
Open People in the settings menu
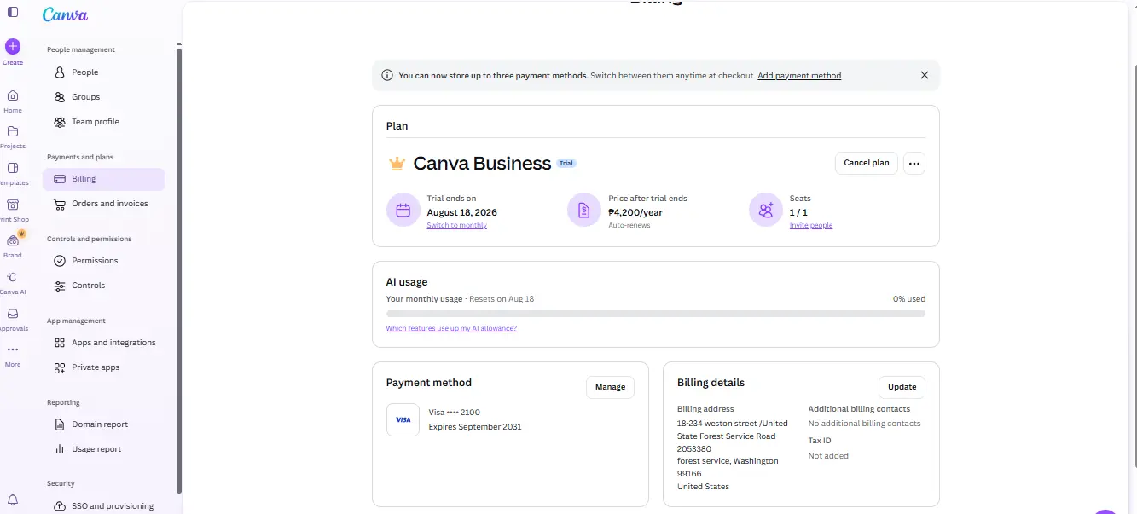(104, 72)
